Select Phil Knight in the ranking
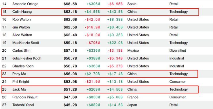Image resolution: width=213 pixels, height=109 pixels. point(21,82)
